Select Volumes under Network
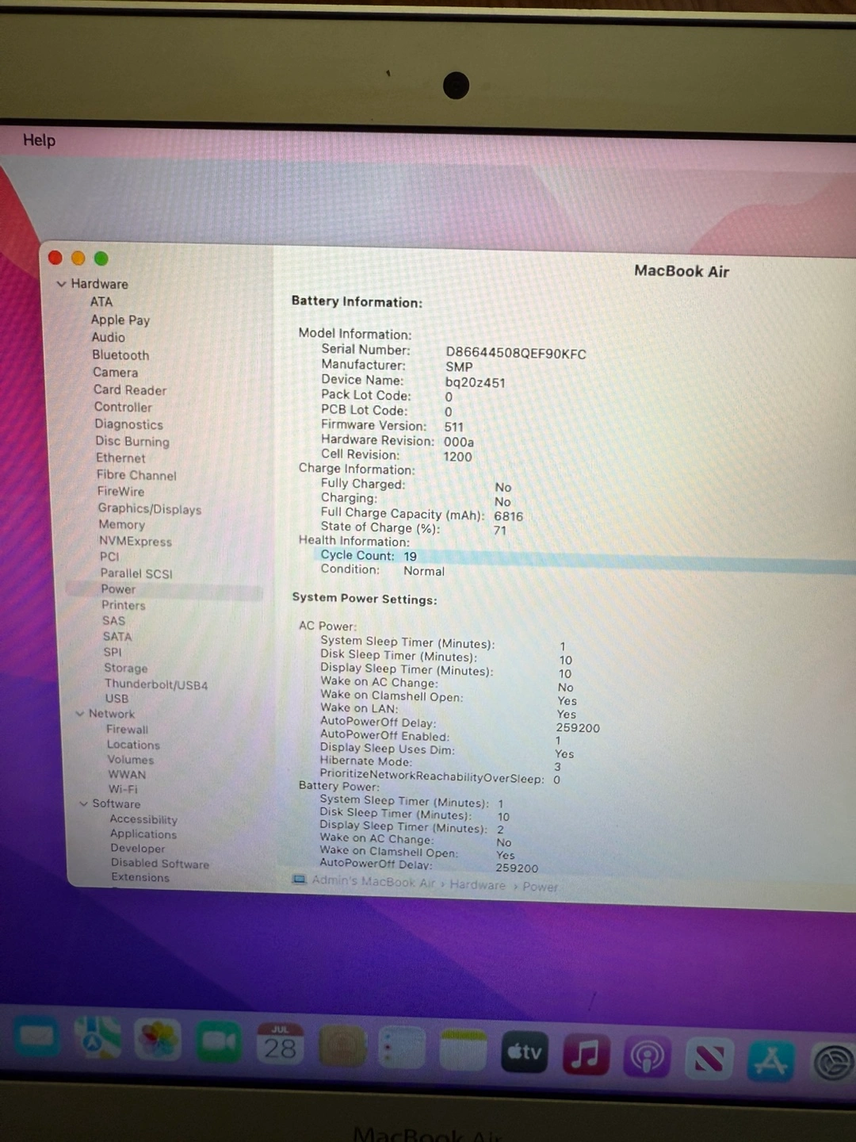The height and width of the screenshot is (1142, 856). click(131, 760)
